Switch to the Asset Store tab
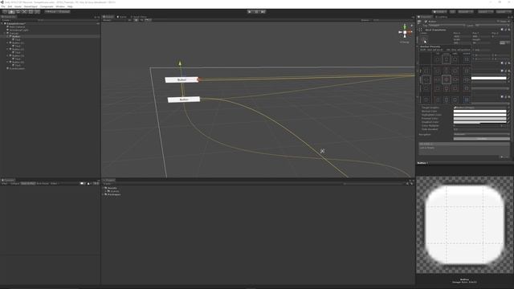This screenshot has height=289, width=514. (x=139, y=17)
